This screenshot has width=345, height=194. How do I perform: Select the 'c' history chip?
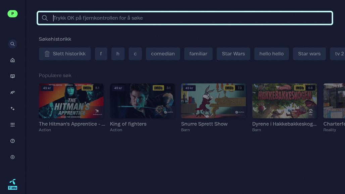135,54
